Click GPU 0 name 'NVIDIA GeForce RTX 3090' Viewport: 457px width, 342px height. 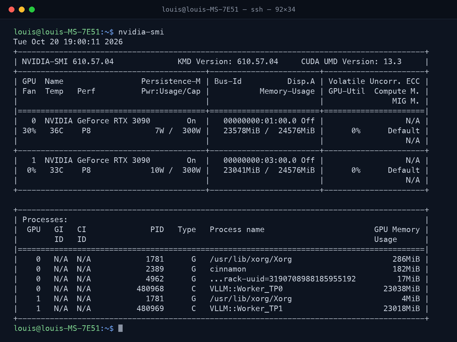pyautogui.click(x=97, y=121)
